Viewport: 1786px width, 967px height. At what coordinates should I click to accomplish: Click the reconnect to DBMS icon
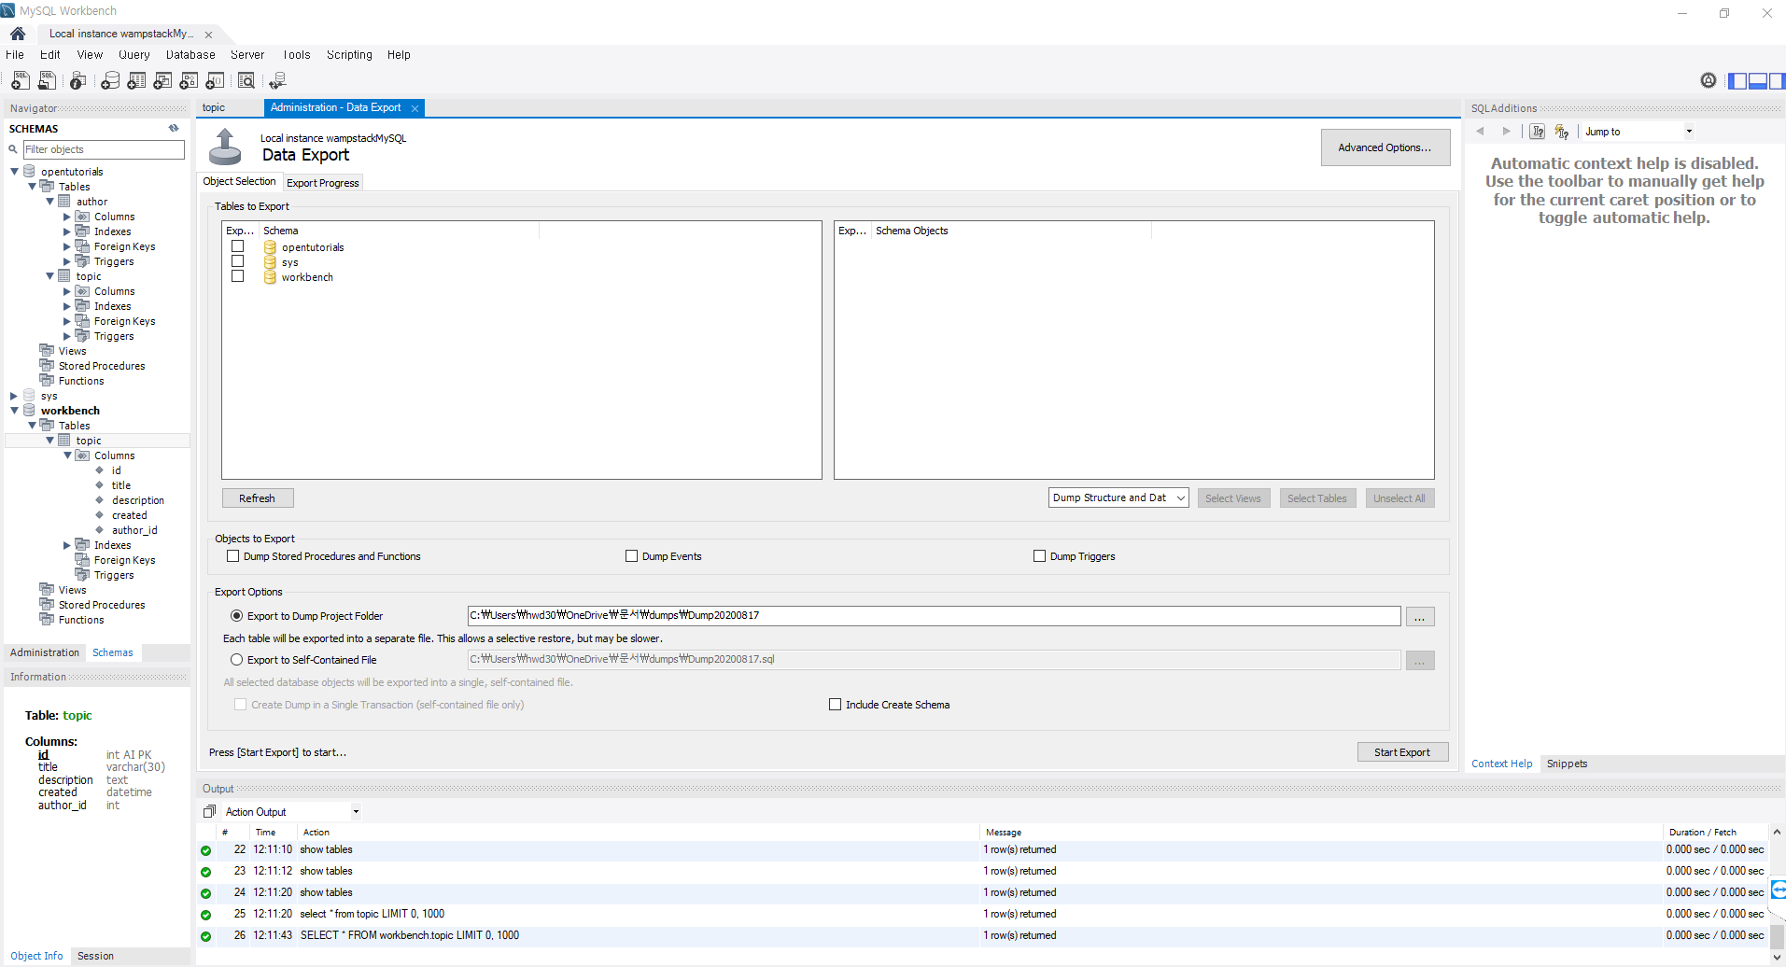[277, 81]
